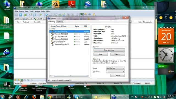176x99 pixels.
Task: Launch Firefox from taskbar
Action: click(x=34, y=97)
